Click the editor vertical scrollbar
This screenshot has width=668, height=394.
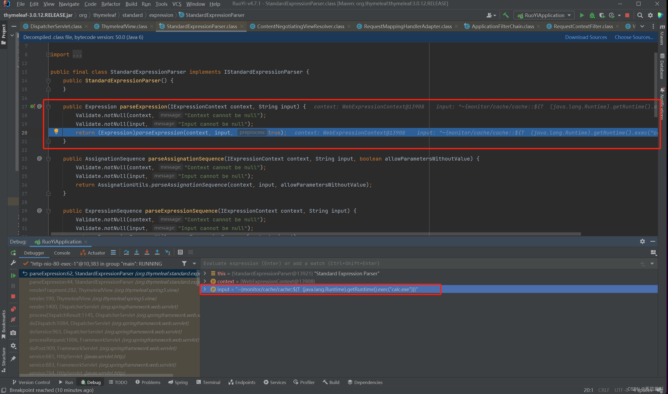pyautogui.click(x=656, y=85)
